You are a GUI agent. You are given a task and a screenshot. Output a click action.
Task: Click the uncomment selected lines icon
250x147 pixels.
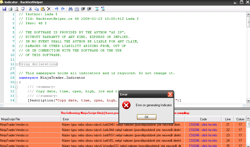(x=103, y=9)
